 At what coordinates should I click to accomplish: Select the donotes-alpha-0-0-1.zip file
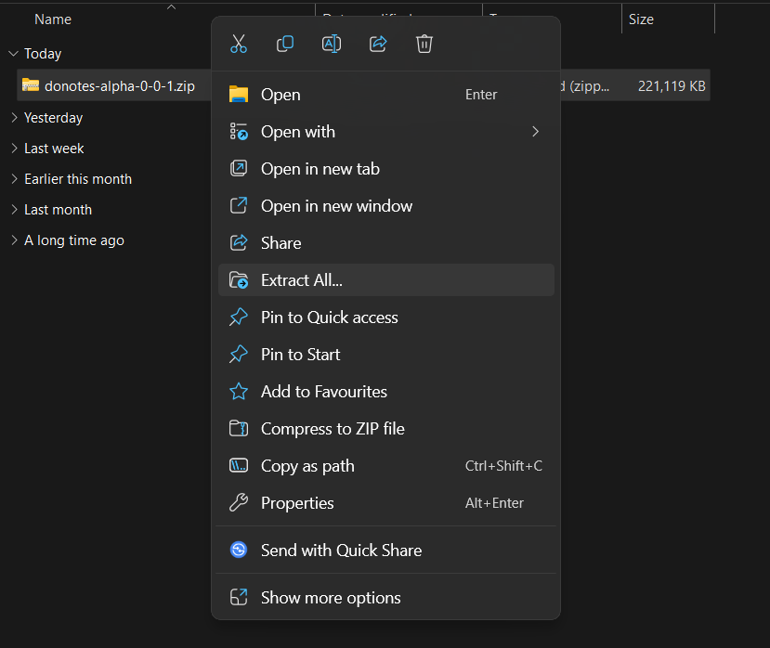[119, 85]
